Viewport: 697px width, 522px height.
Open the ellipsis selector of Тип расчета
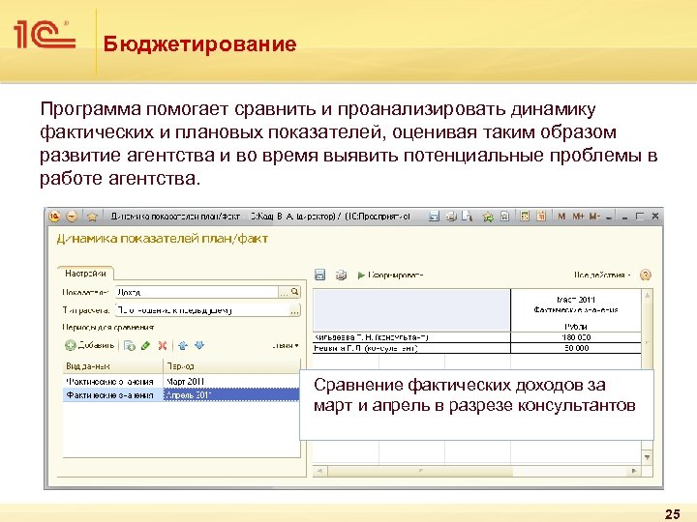pos(294,310)
